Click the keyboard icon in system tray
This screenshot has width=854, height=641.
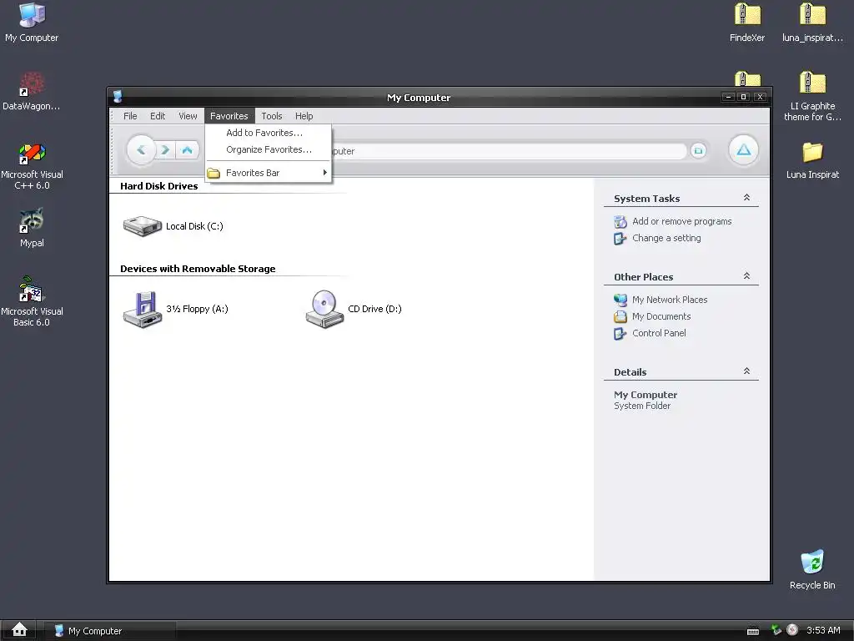click(753, 631)
